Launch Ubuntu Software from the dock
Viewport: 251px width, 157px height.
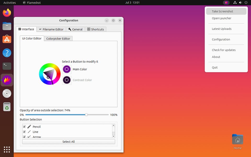point(7,39)
